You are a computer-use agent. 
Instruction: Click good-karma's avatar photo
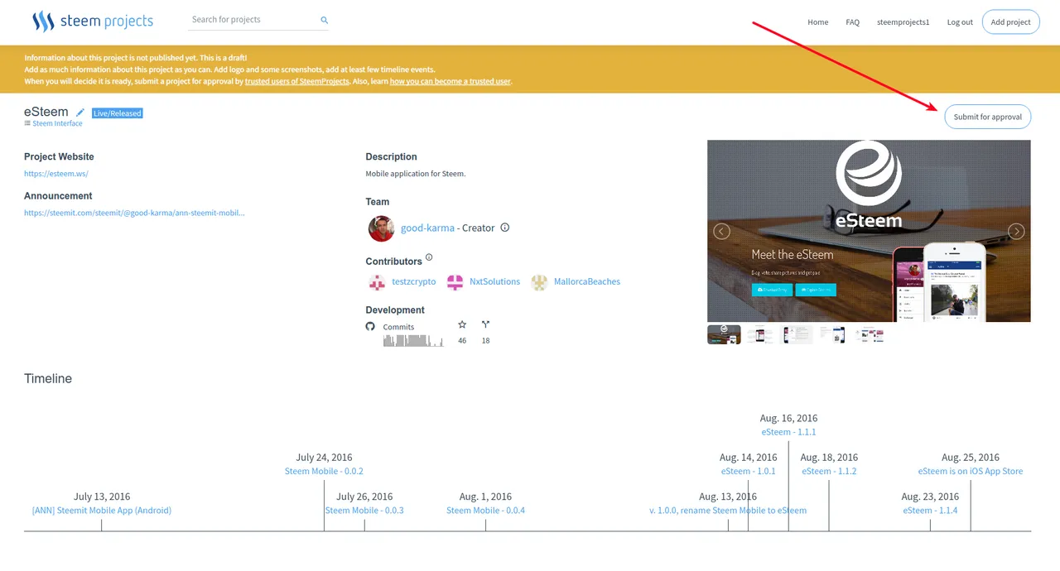tap(382, 228)
